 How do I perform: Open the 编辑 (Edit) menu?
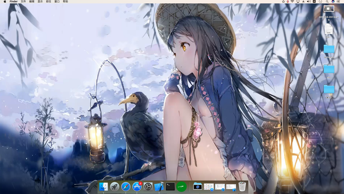pos(32,1)
